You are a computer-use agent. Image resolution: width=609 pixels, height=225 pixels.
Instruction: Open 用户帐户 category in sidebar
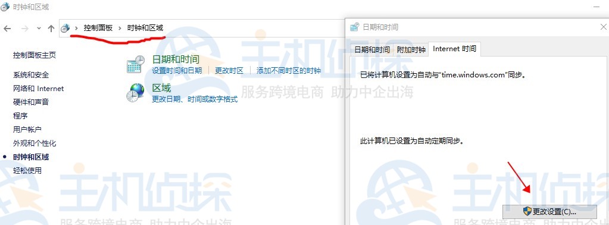pyautogui.click(x=27, y=129)
